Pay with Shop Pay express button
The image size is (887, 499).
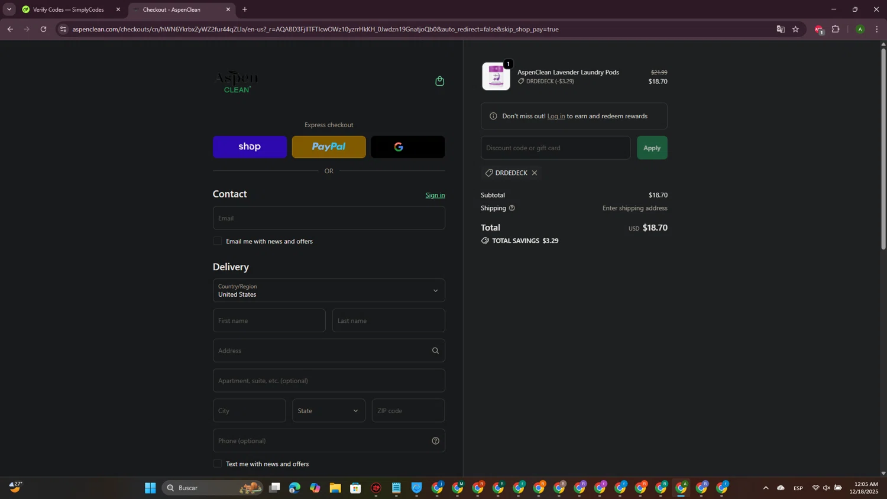[250, 147]
